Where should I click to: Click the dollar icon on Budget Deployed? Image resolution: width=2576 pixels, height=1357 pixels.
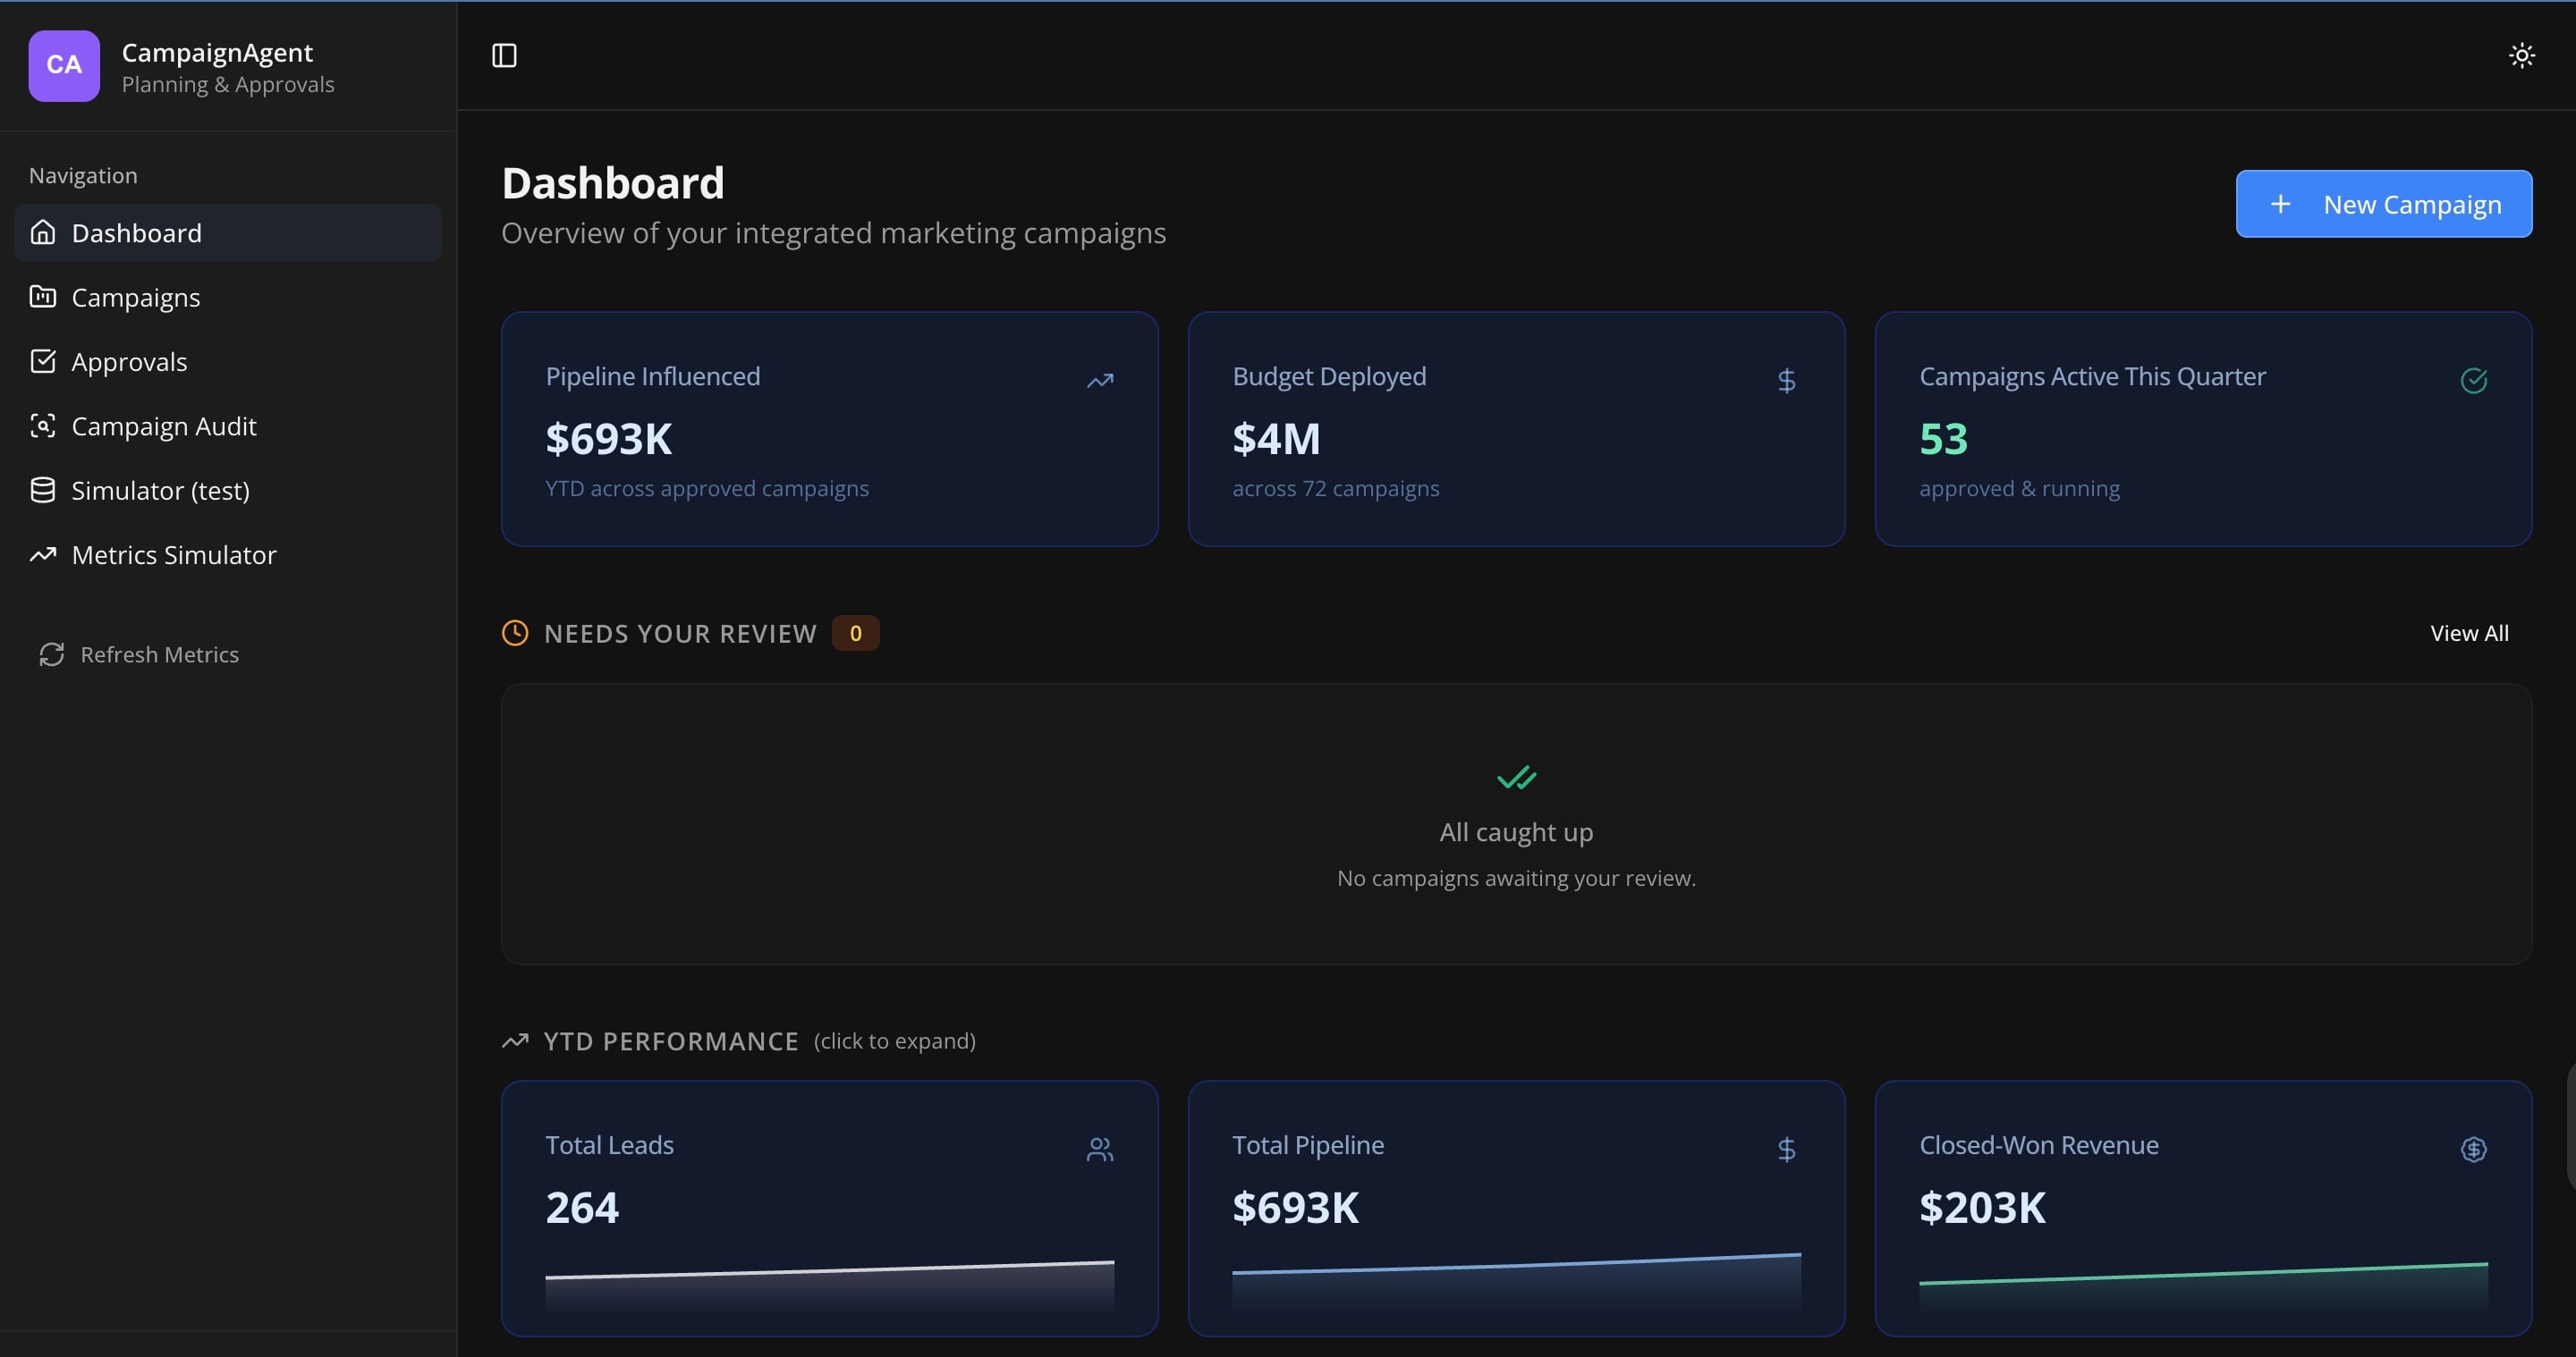click(1786, 381)
